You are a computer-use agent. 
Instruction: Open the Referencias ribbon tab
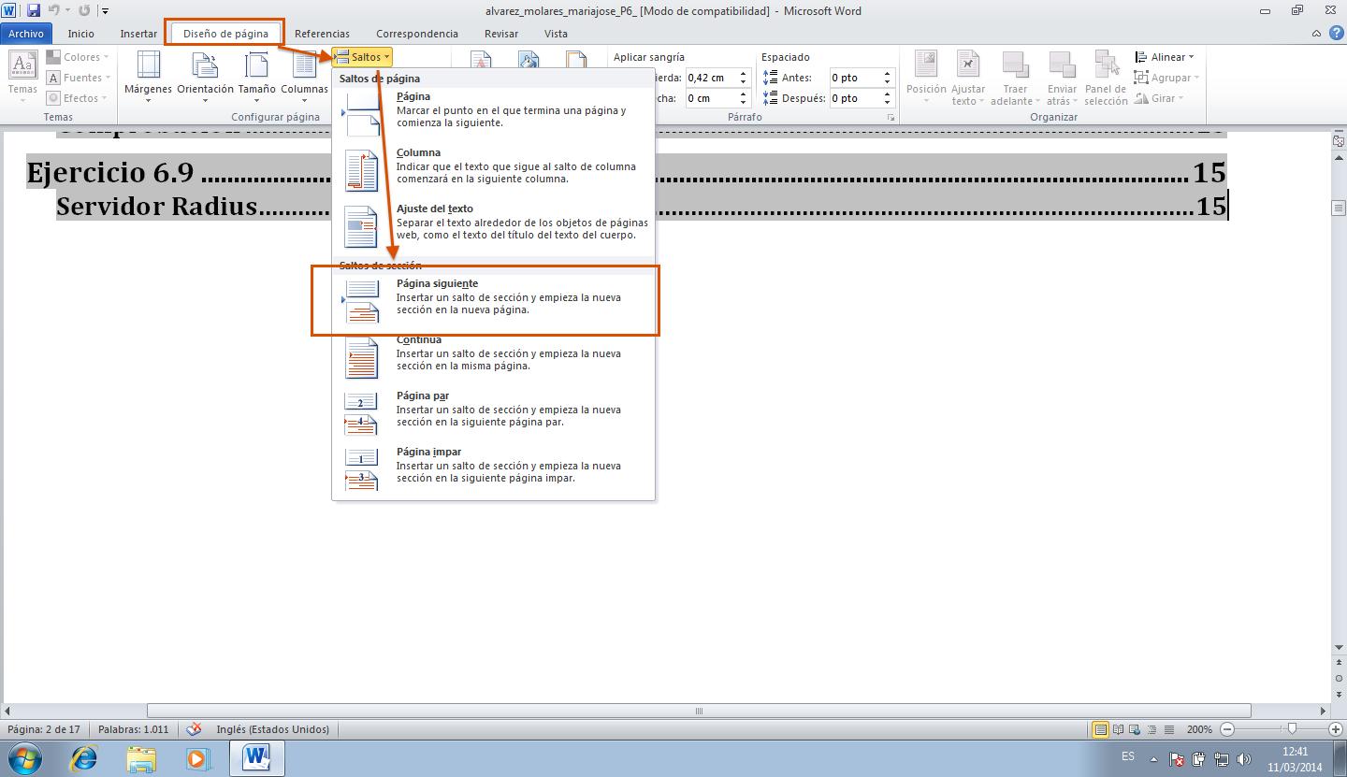click(x=322, y=34)
